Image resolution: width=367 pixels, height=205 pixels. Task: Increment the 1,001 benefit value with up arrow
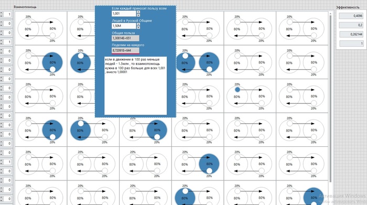(138, 12)
